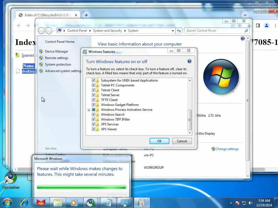Open recent pages dropdown next to nav buttons
The height and width of the screenshot is (208, 278).
coord(54,31)
